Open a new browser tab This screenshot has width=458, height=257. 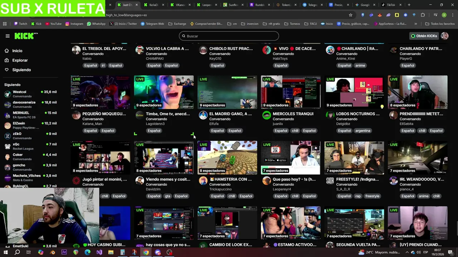click(409, 5)
